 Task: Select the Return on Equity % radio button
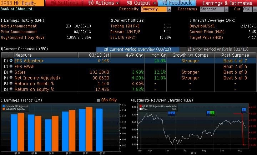tap(11, 89)
